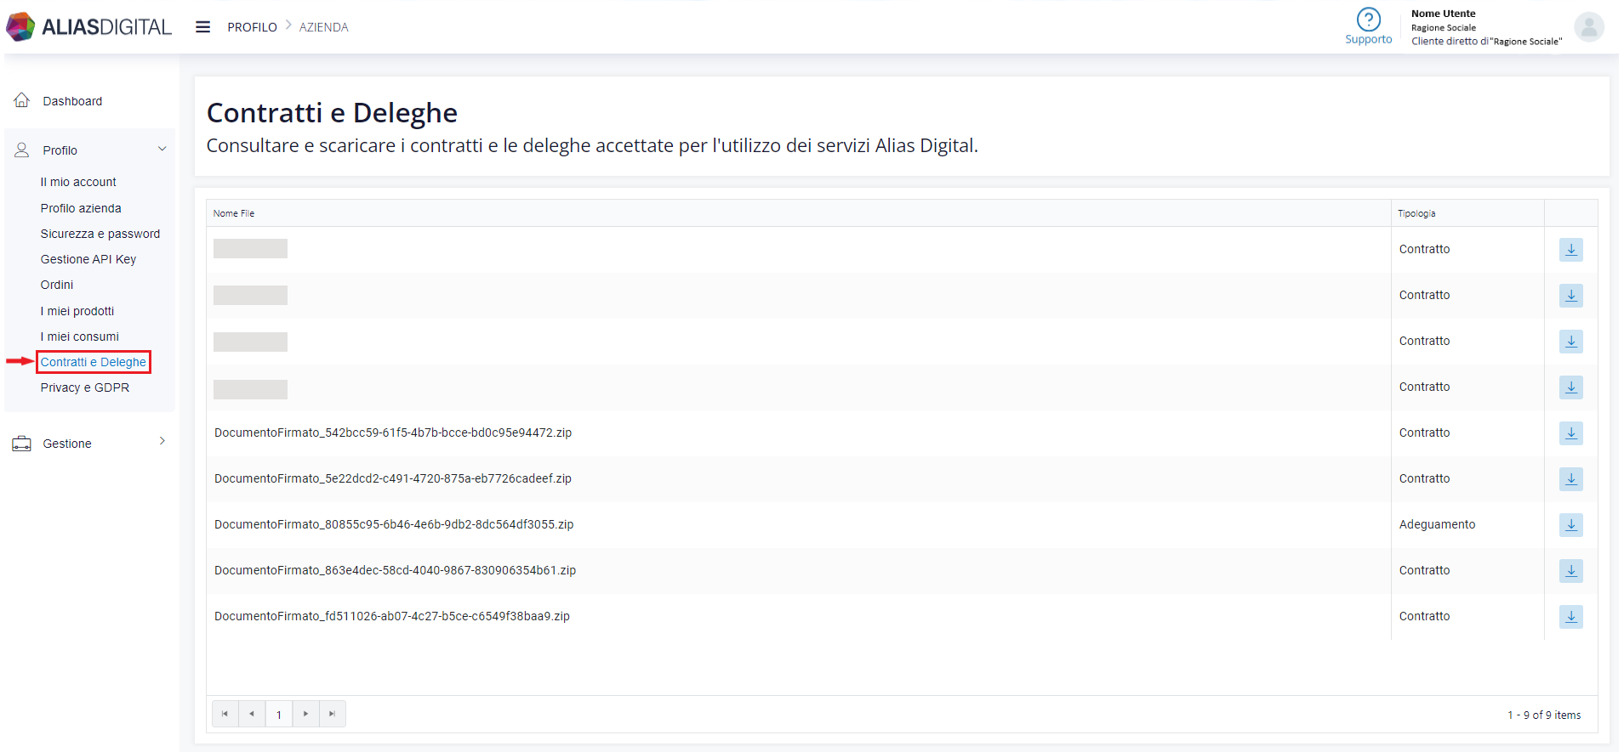The height and width of the screenshot is (752, 1624).
Task: Click the PROFILO breadcrumb
Action: 252,27
